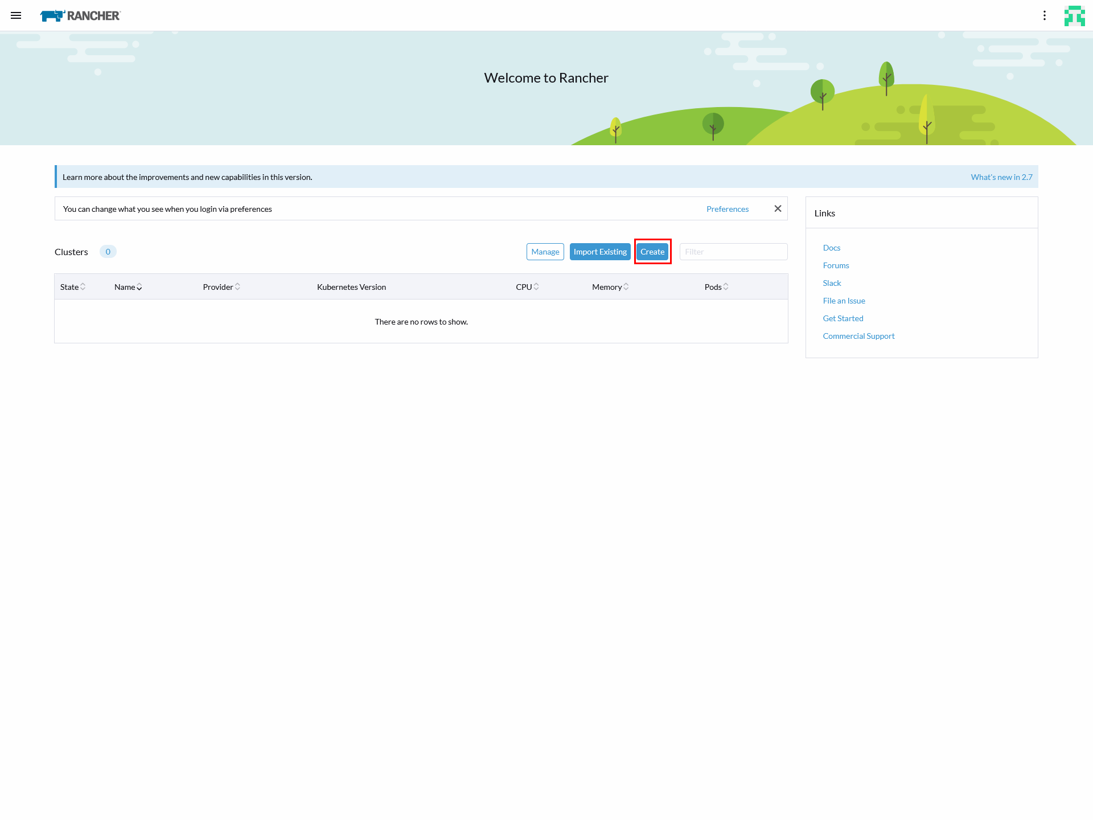Click the Import Existing button
1093x820 pixels.
600,251
